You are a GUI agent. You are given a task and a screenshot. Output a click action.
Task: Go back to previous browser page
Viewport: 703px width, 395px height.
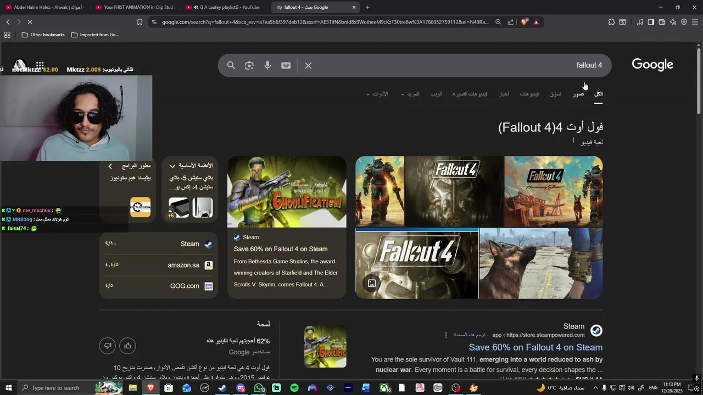pyautogui.click(x=8, y=22)
